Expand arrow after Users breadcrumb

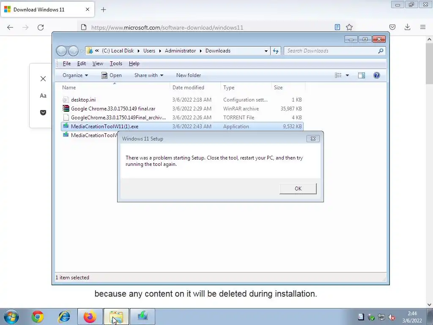(160, 51)
